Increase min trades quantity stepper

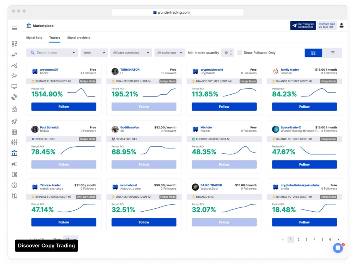tap(231, 51)
